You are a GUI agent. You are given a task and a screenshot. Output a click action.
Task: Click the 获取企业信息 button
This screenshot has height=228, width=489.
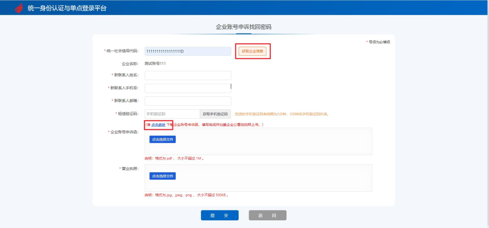[x=253, y=51]
